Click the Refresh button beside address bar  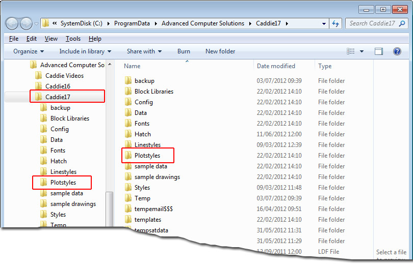tap(335, 23)
